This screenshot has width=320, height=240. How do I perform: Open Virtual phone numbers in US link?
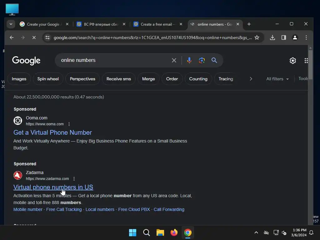coord(53,187)
